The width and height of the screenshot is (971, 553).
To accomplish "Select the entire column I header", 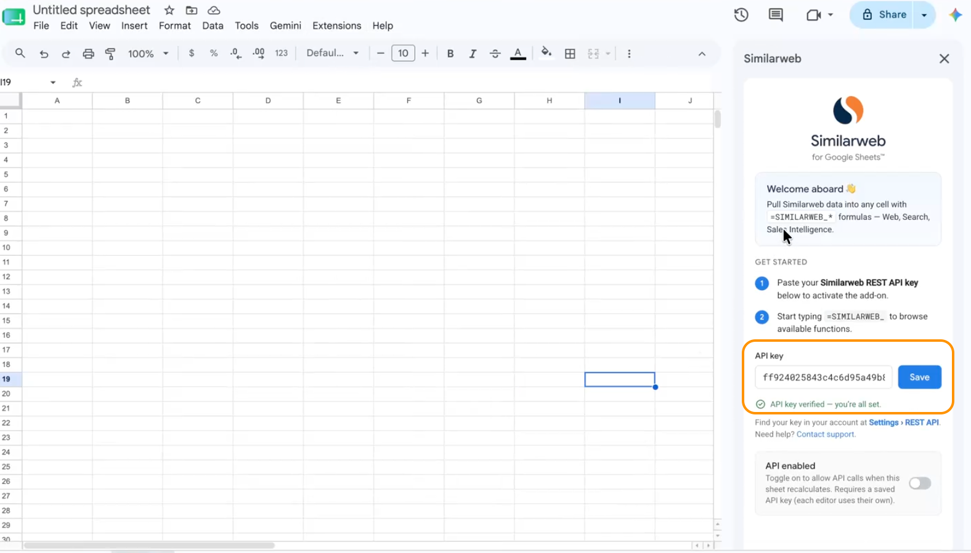I will point(620,100).
